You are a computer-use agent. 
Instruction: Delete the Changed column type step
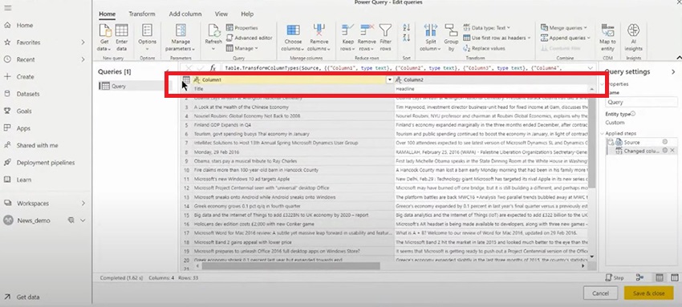click(672, 150)
